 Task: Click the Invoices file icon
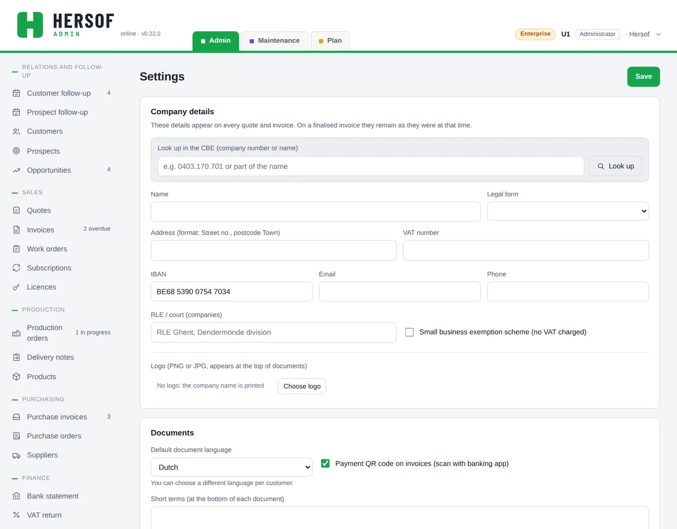point(16,230)
